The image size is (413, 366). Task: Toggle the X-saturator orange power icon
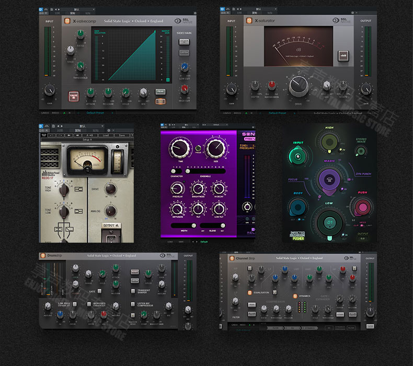click(249, 20)
